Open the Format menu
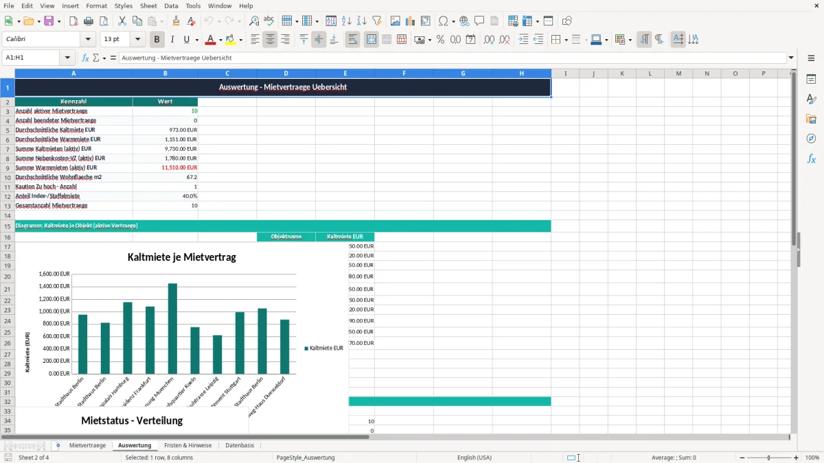The width and height of the screenshot is (824, 463). [x=97, y=5]
